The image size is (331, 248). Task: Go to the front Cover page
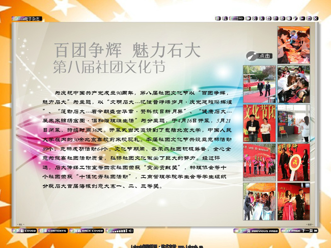point(24,231)
